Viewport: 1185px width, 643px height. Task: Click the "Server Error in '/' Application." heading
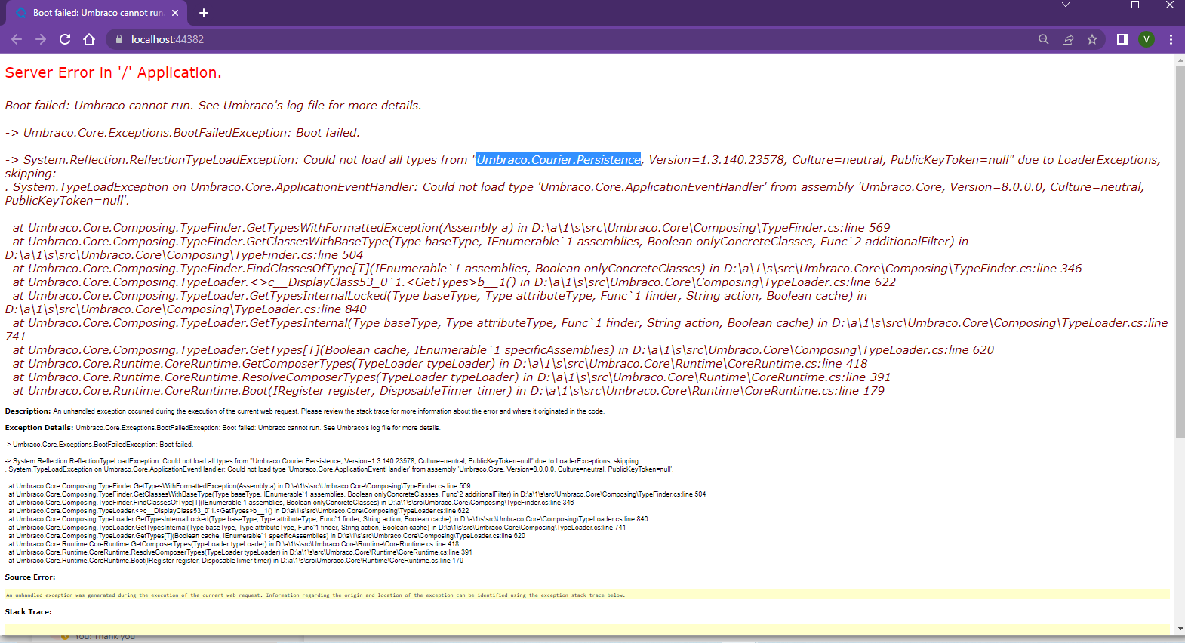click(x=113, y=72)
